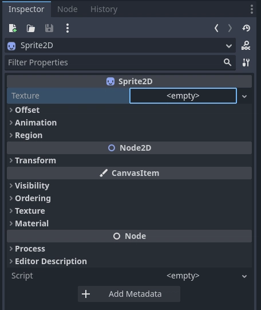
Task: Click the Add Metadata button
Action: (x=129, y=294)
